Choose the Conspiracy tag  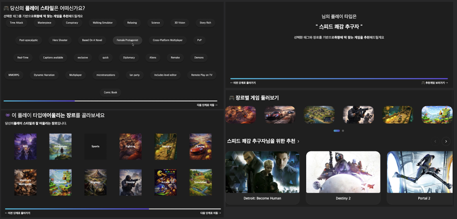click(x=72, y=23)
